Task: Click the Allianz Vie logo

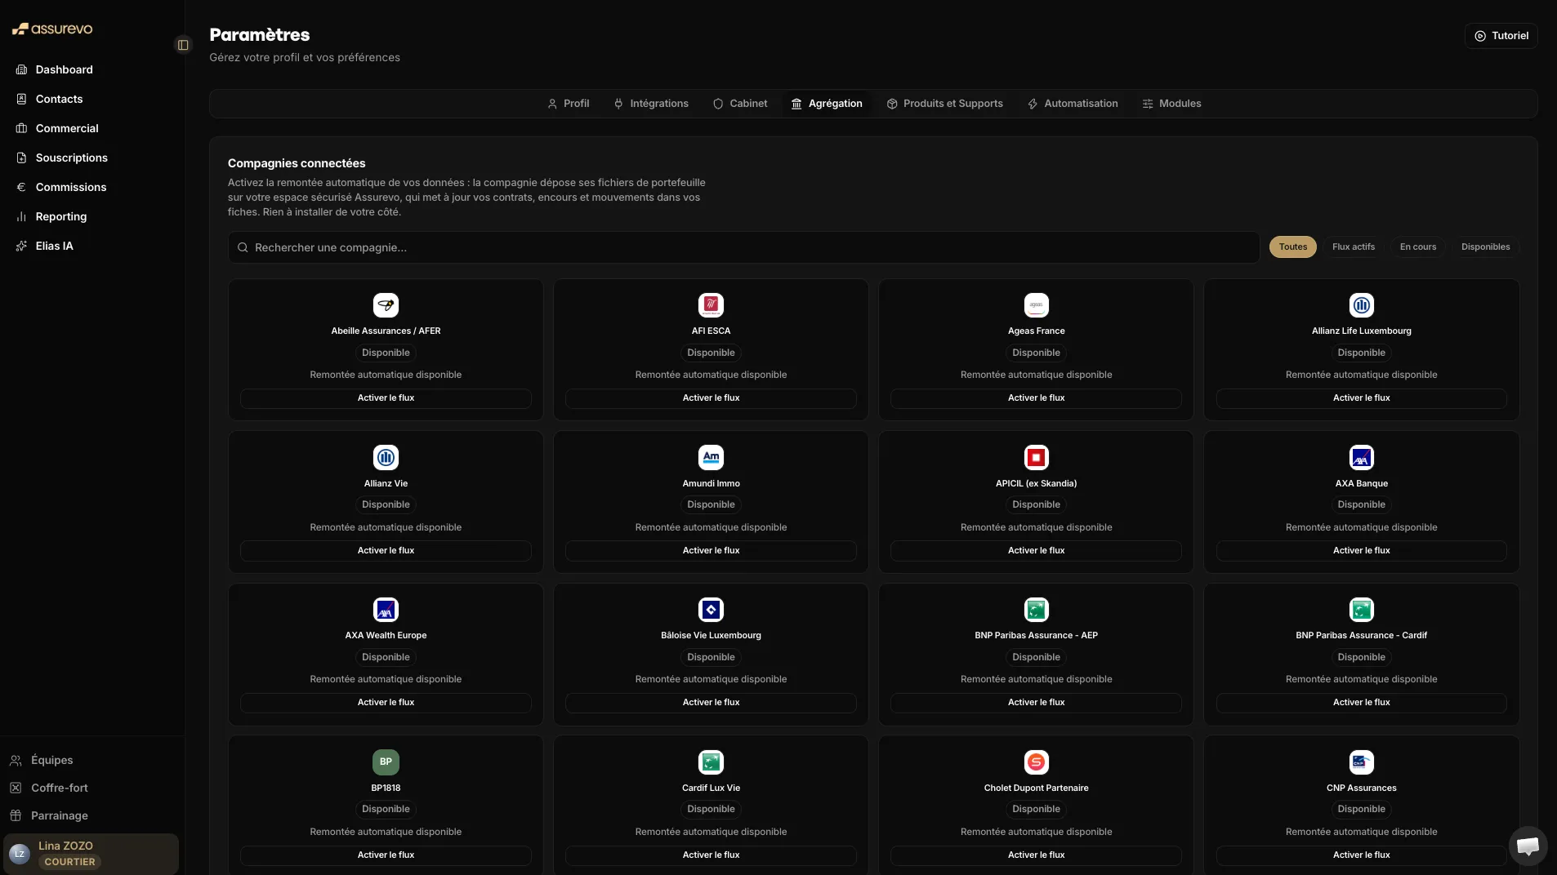Action: point(386,458)
